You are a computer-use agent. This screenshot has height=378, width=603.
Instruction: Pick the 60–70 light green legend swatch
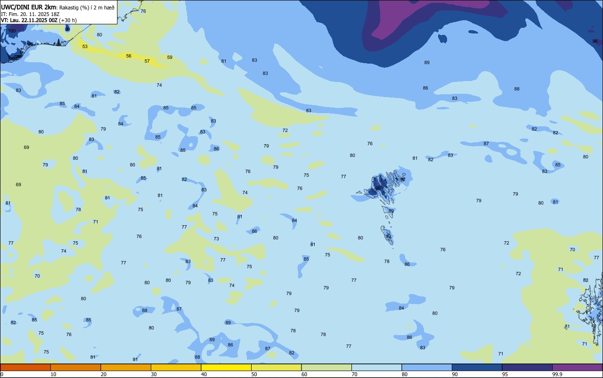pos(326,367)
